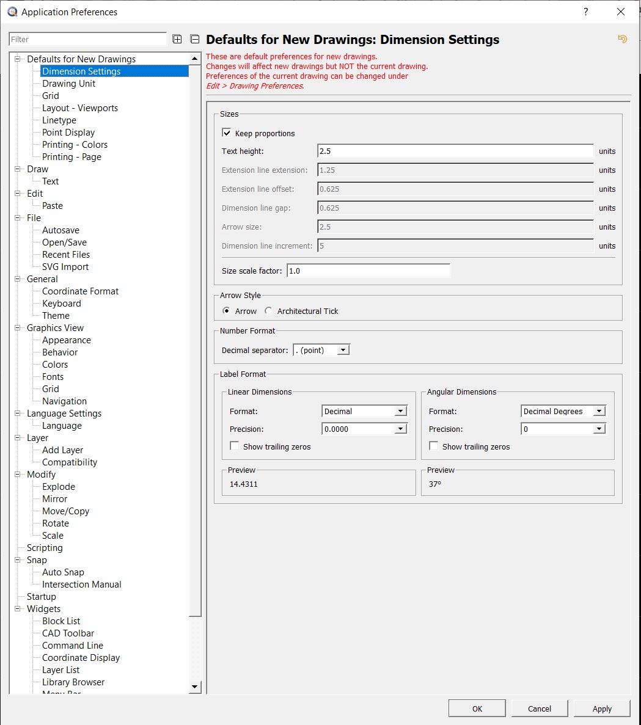The image size is (641, 725).
Task: Open Theme preferences
Action: (56, 316)
